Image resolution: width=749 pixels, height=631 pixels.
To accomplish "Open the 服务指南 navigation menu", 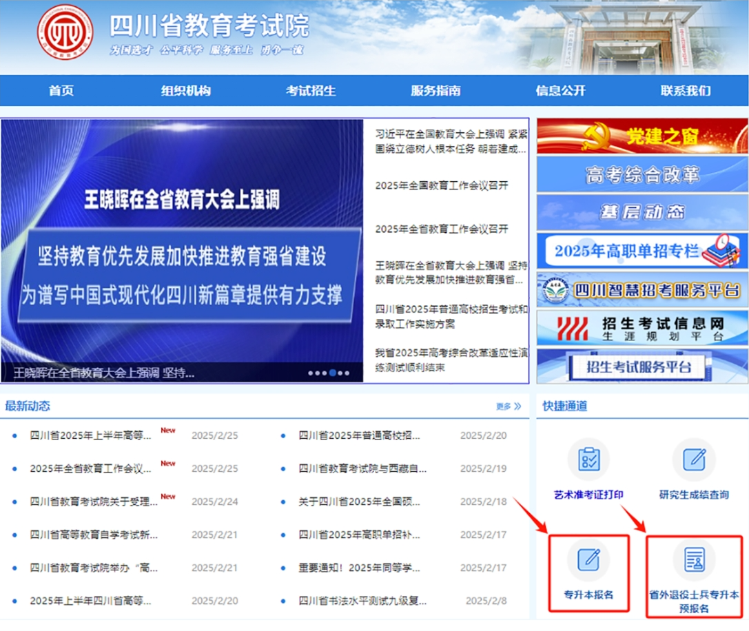I will [x=435, y=90].
